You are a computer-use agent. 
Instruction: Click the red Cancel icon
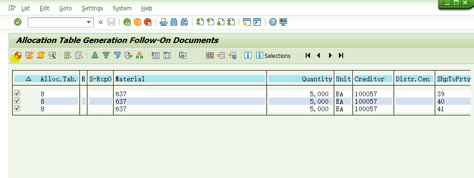coord(148,22)
